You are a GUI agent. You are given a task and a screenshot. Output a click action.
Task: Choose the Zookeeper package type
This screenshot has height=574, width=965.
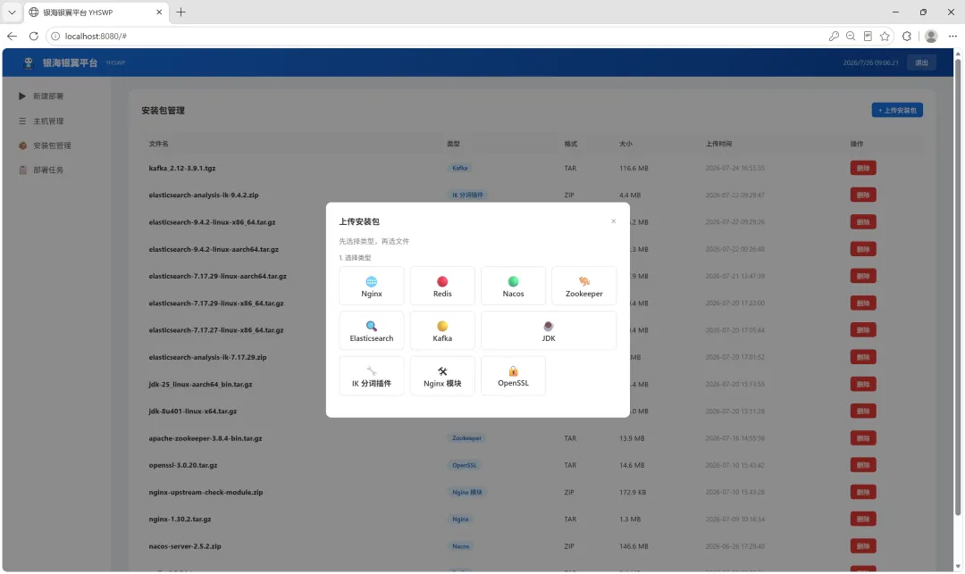click(x=584, y=286)
